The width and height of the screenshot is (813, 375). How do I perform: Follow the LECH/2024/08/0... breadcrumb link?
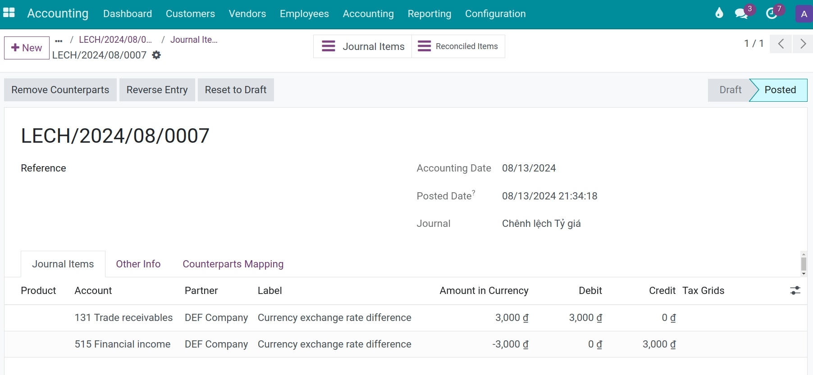[115, 40]
